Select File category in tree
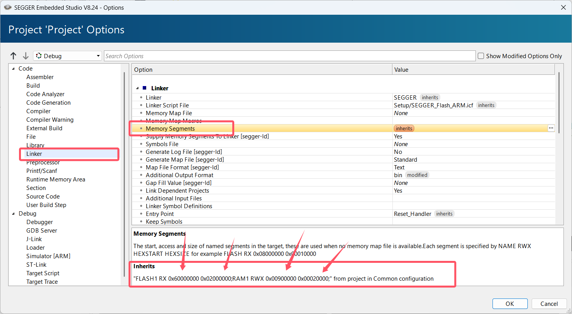 [x=31, y=137]
